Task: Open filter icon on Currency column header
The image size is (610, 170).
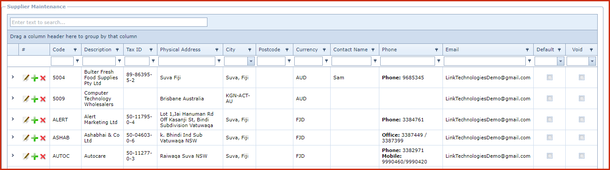Action: click(324, 50)
